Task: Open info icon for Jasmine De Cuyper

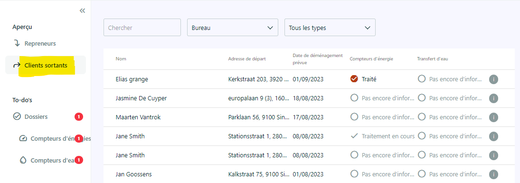Action: coord(493,98)
